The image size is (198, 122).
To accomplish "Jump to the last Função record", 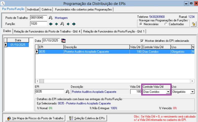I will coord(74,24).
